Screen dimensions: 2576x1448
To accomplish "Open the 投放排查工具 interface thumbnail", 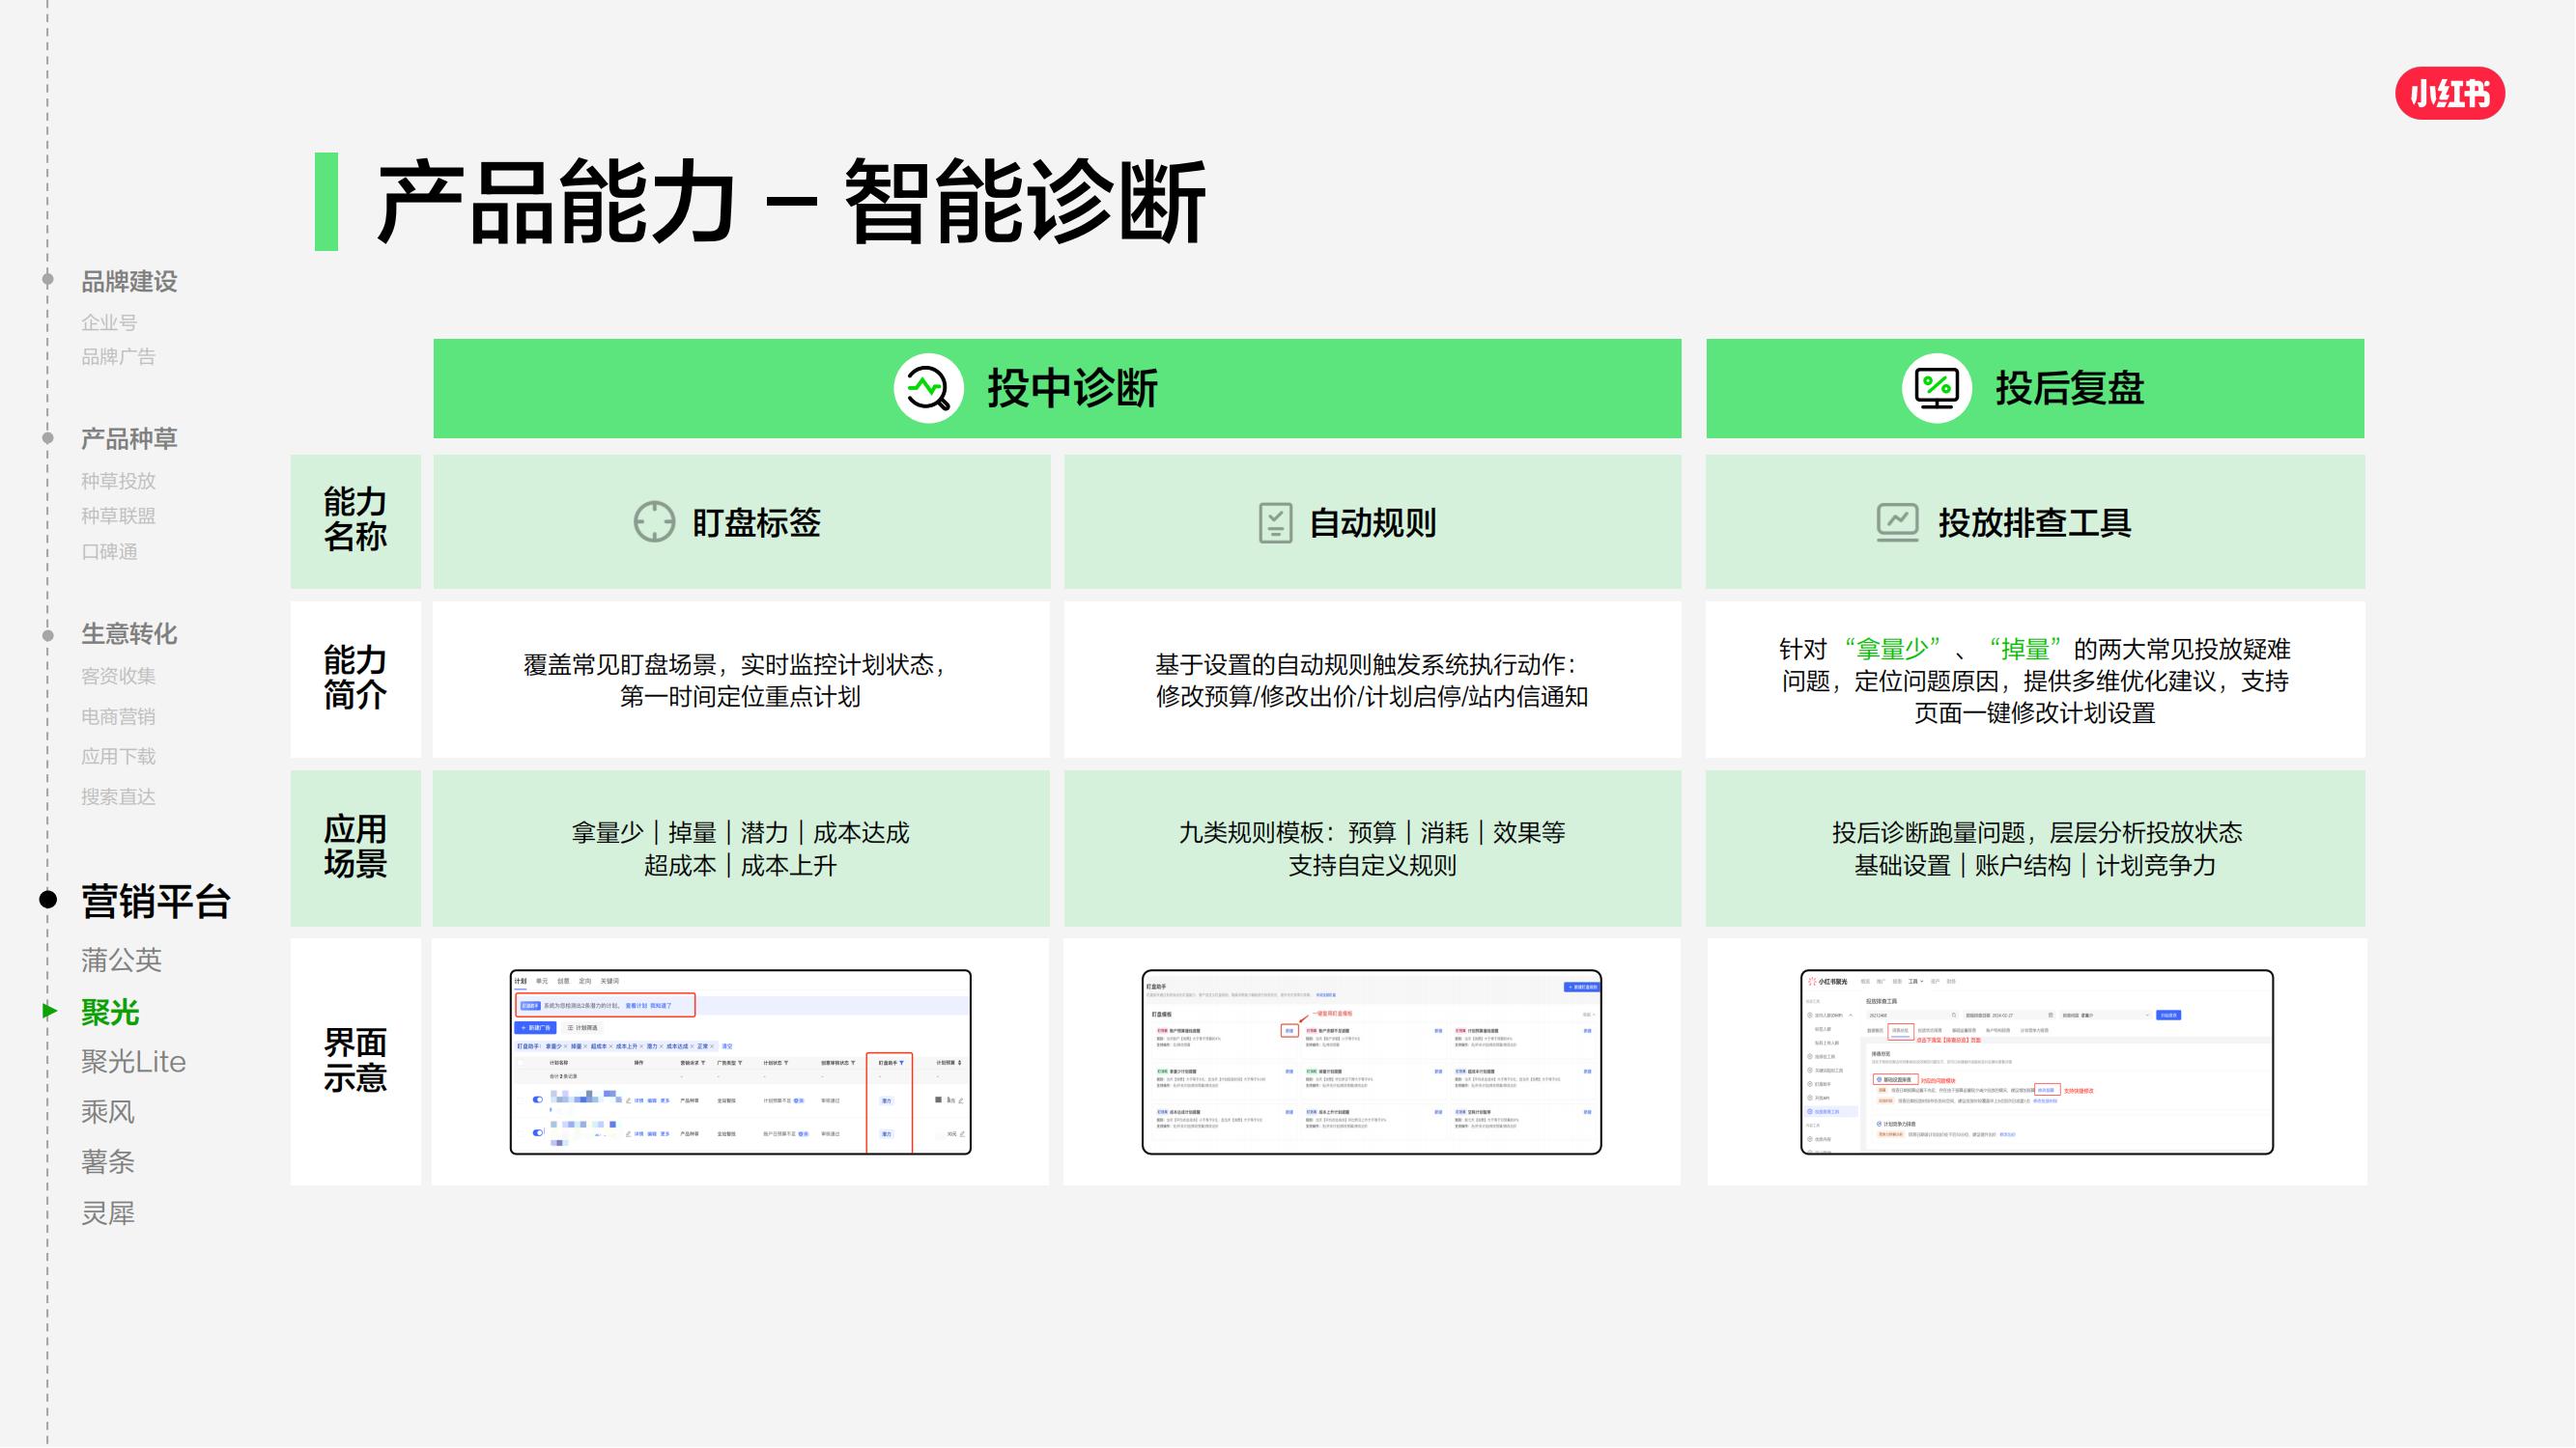I will (x=2037, y=1062).
